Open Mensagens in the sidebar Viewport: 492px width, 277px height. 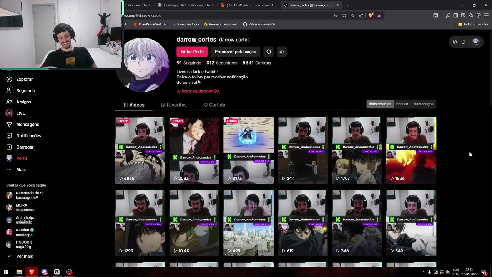tap(27, 125)
